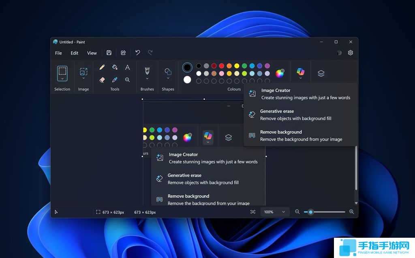This screenshot has height=258, width=415.
Task: Pick the dark grey palette swatch
Action: point(206,66)
